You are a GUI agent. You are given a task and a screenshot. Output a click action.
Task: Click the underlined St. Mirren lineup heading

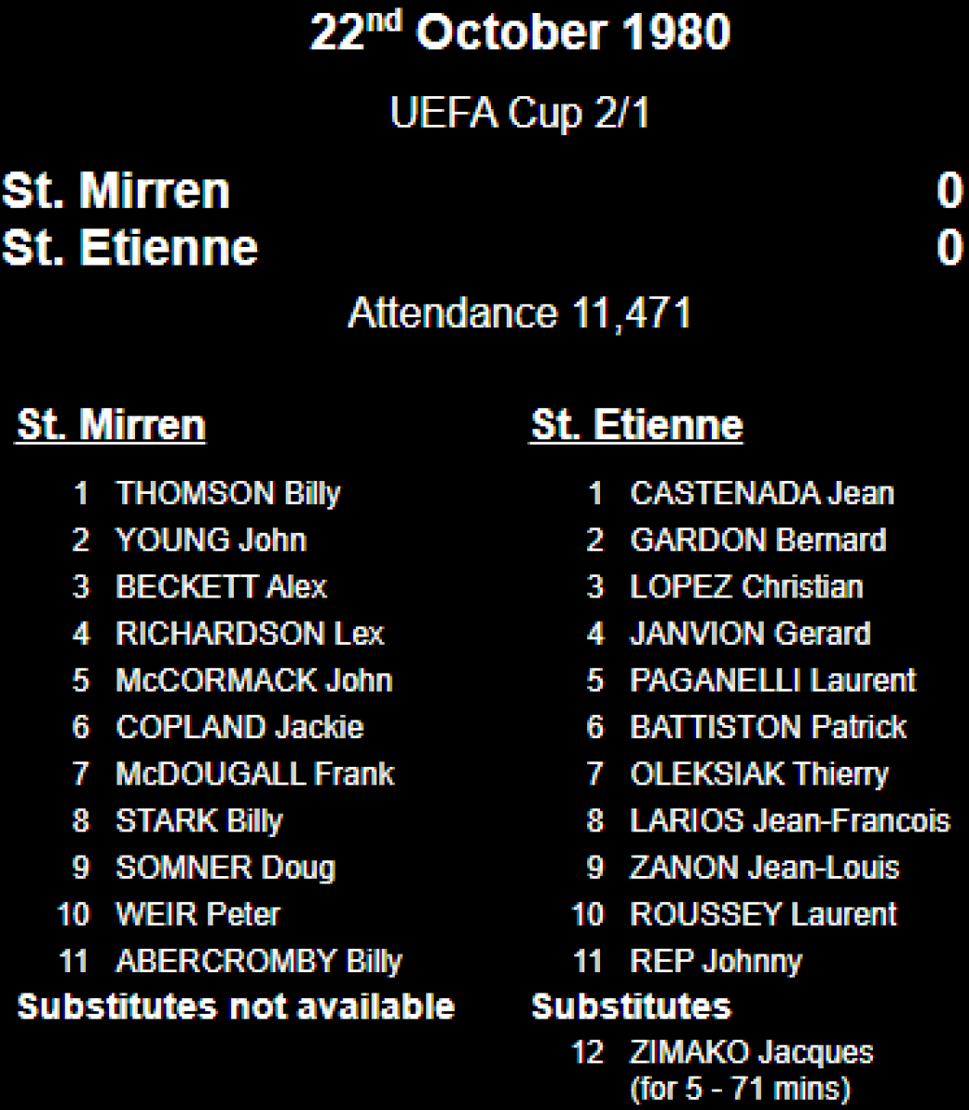point(111,425)
